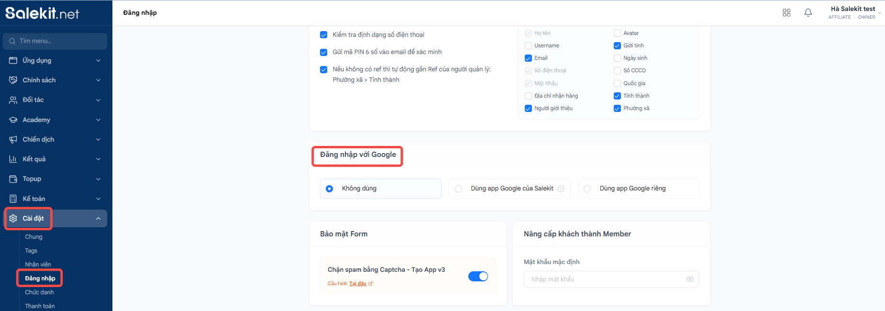Click the Kết quả bar chart icon

tap(13, 159)
